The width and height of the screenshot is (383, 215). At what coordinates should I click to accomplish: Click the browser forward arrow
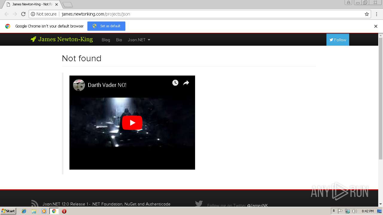pos(15,14)
